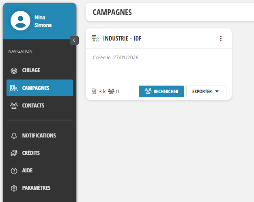Click the Campagnes building icon in sidebar
This screenshot has width=254, height=202.
14,88
